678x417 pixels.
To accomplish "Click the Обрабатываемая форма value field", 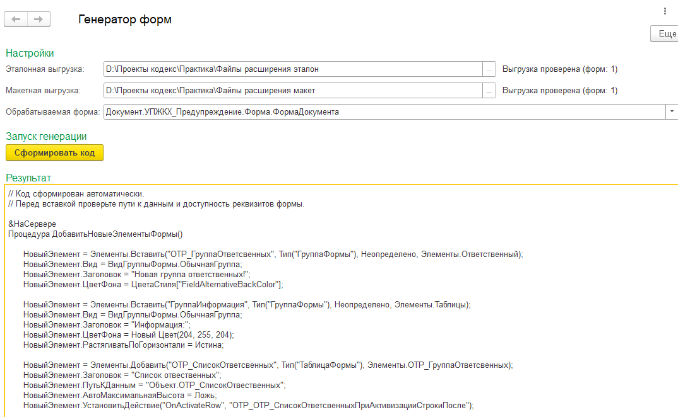I will click(384, 111).
